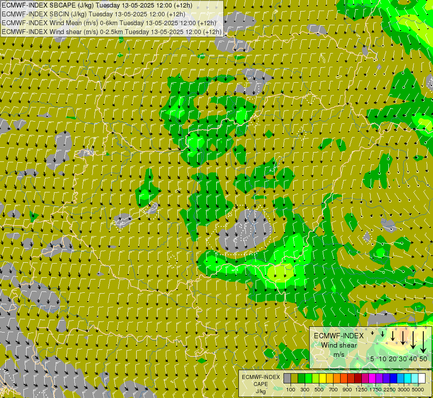Click the 20 m/s wind shear legend arrow
The image size is (433, 398).
point(393,336)
